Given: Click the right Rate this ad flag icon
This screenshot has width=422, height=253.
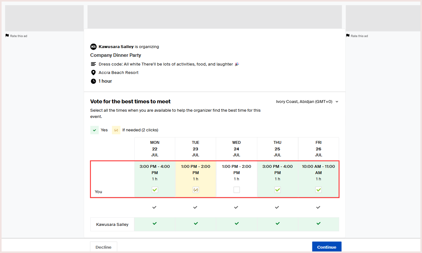Looking at the screenshot, I should click(348, 36).
